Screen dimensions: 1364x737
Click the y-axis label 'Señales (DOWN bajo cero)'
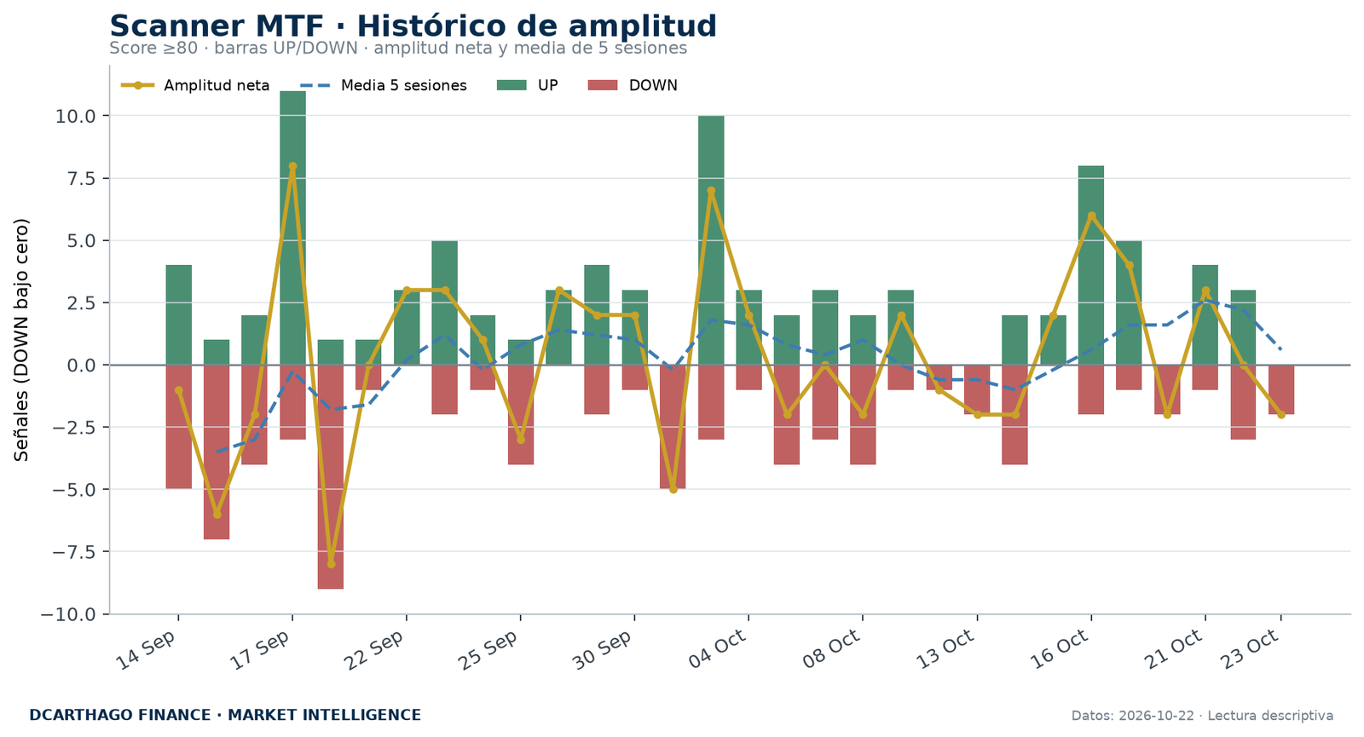22,339
